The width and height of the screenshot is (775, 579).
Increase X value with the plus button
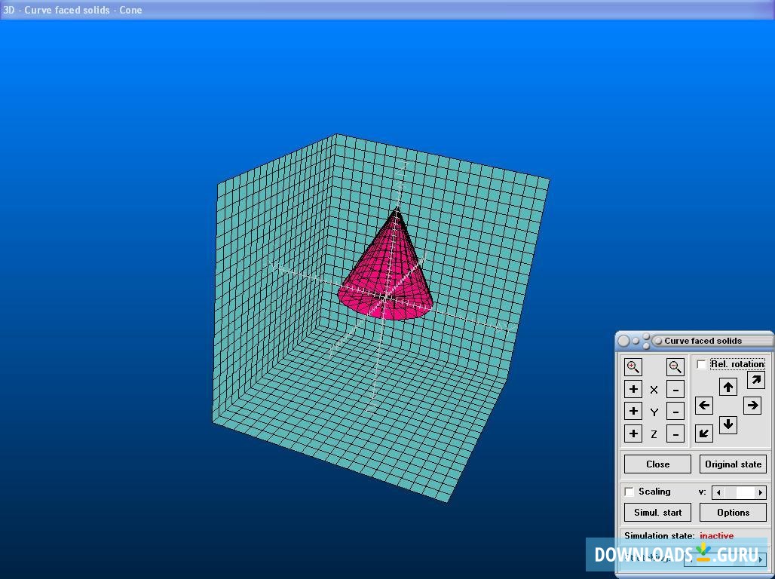(x=633, y=389)
